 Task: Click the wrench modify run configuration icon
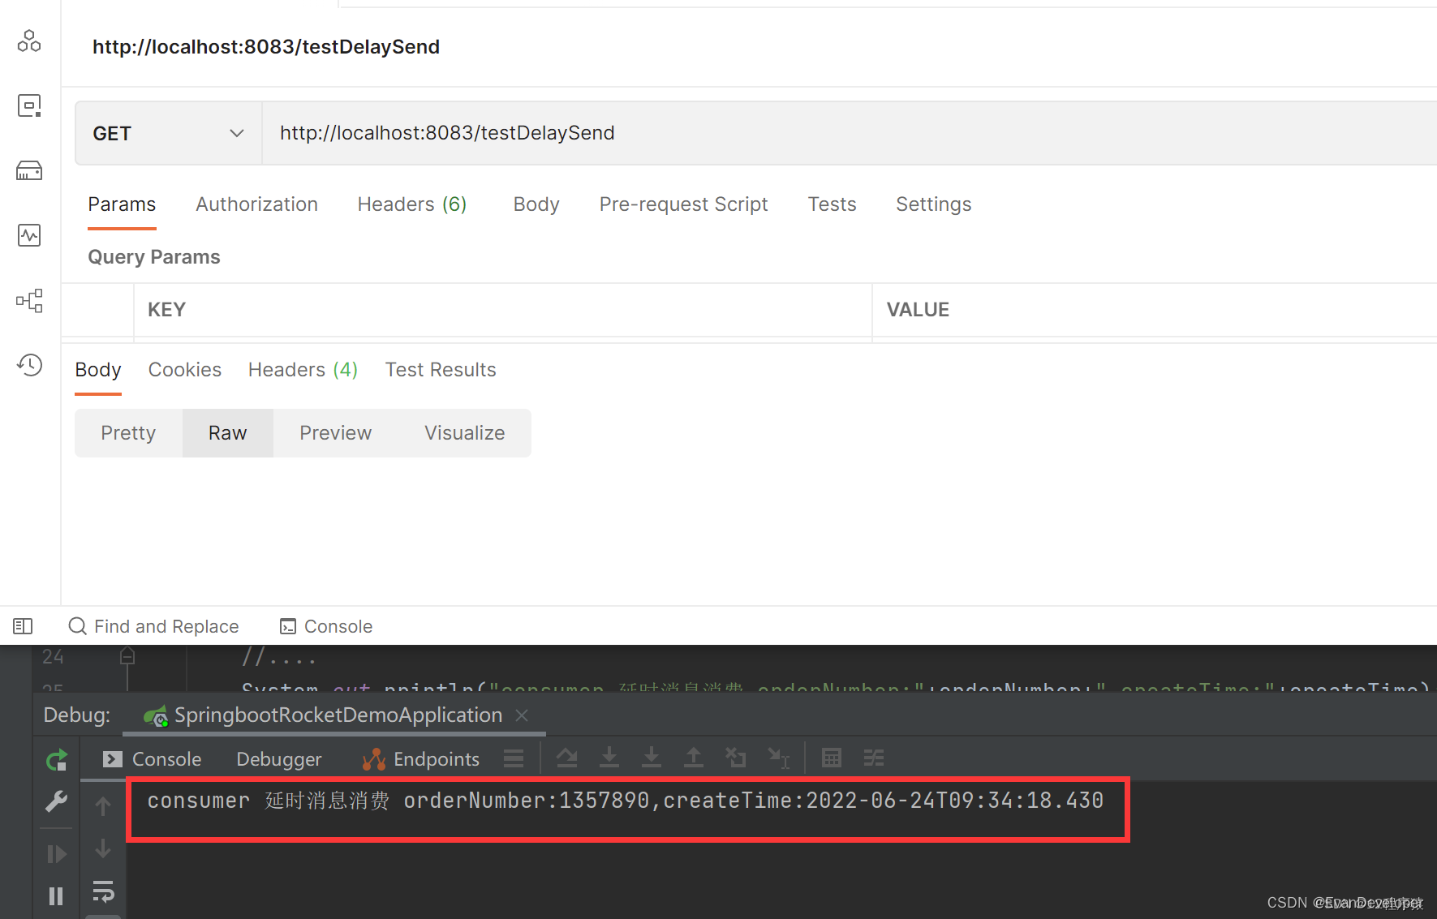coord(56,802)
